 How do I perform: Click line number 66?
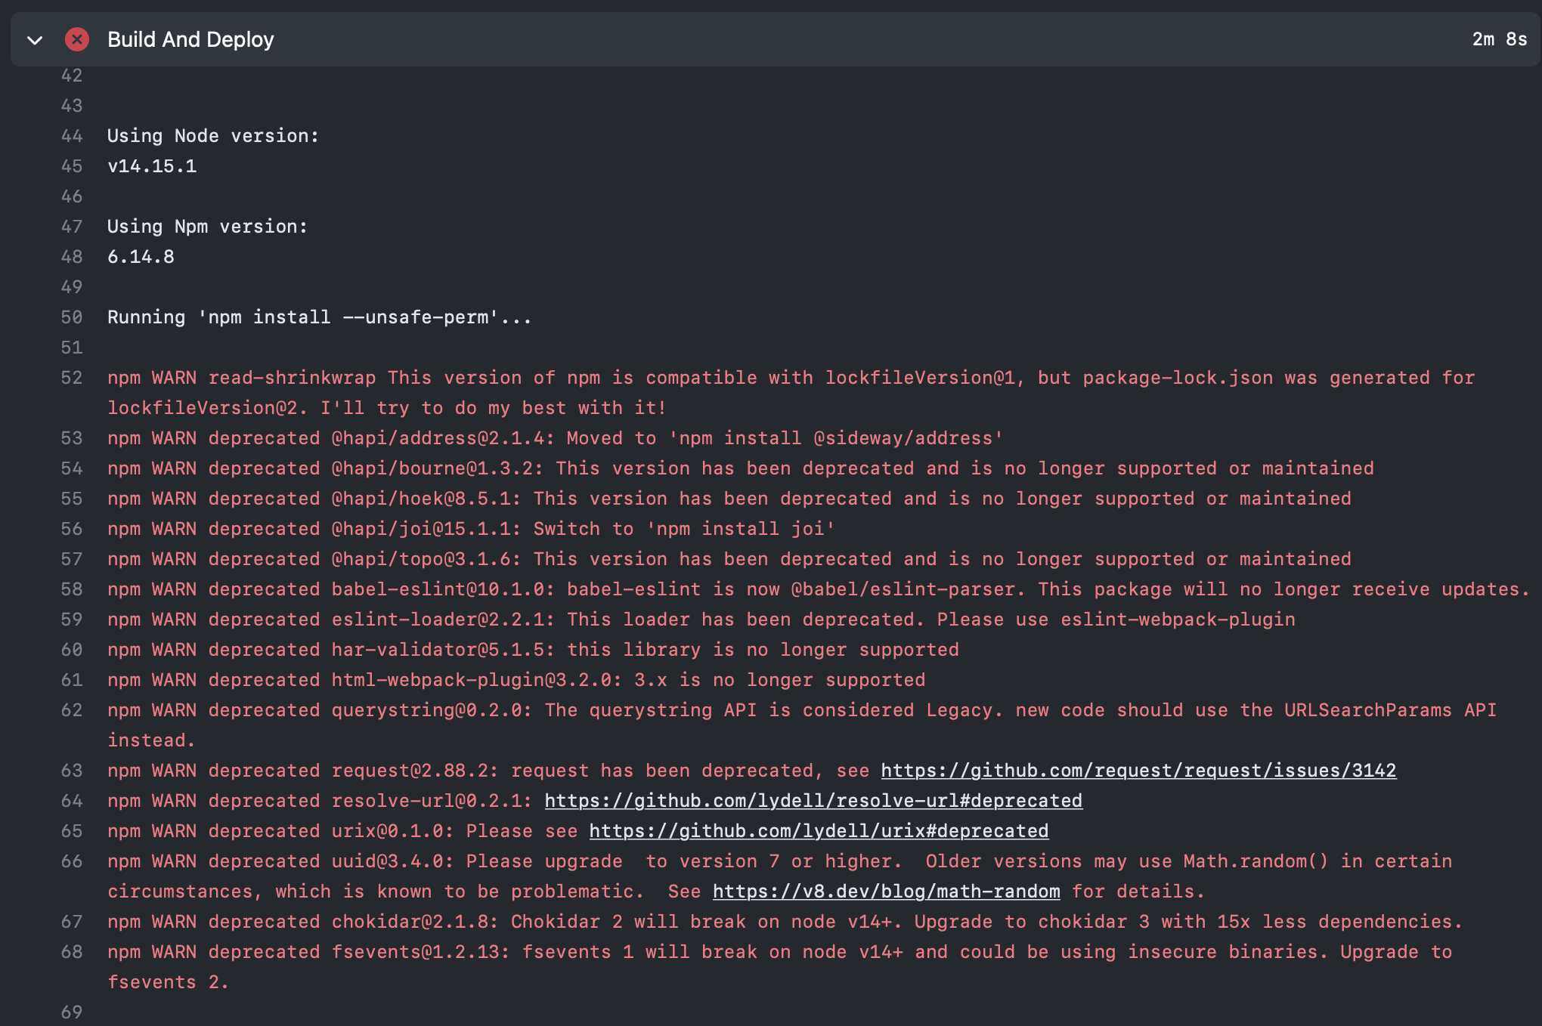[x=72, y=861]
